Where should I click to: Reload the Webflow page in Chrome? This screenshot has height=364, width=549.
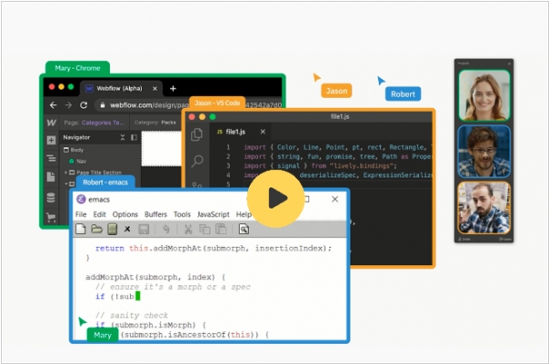coord(83,105)
